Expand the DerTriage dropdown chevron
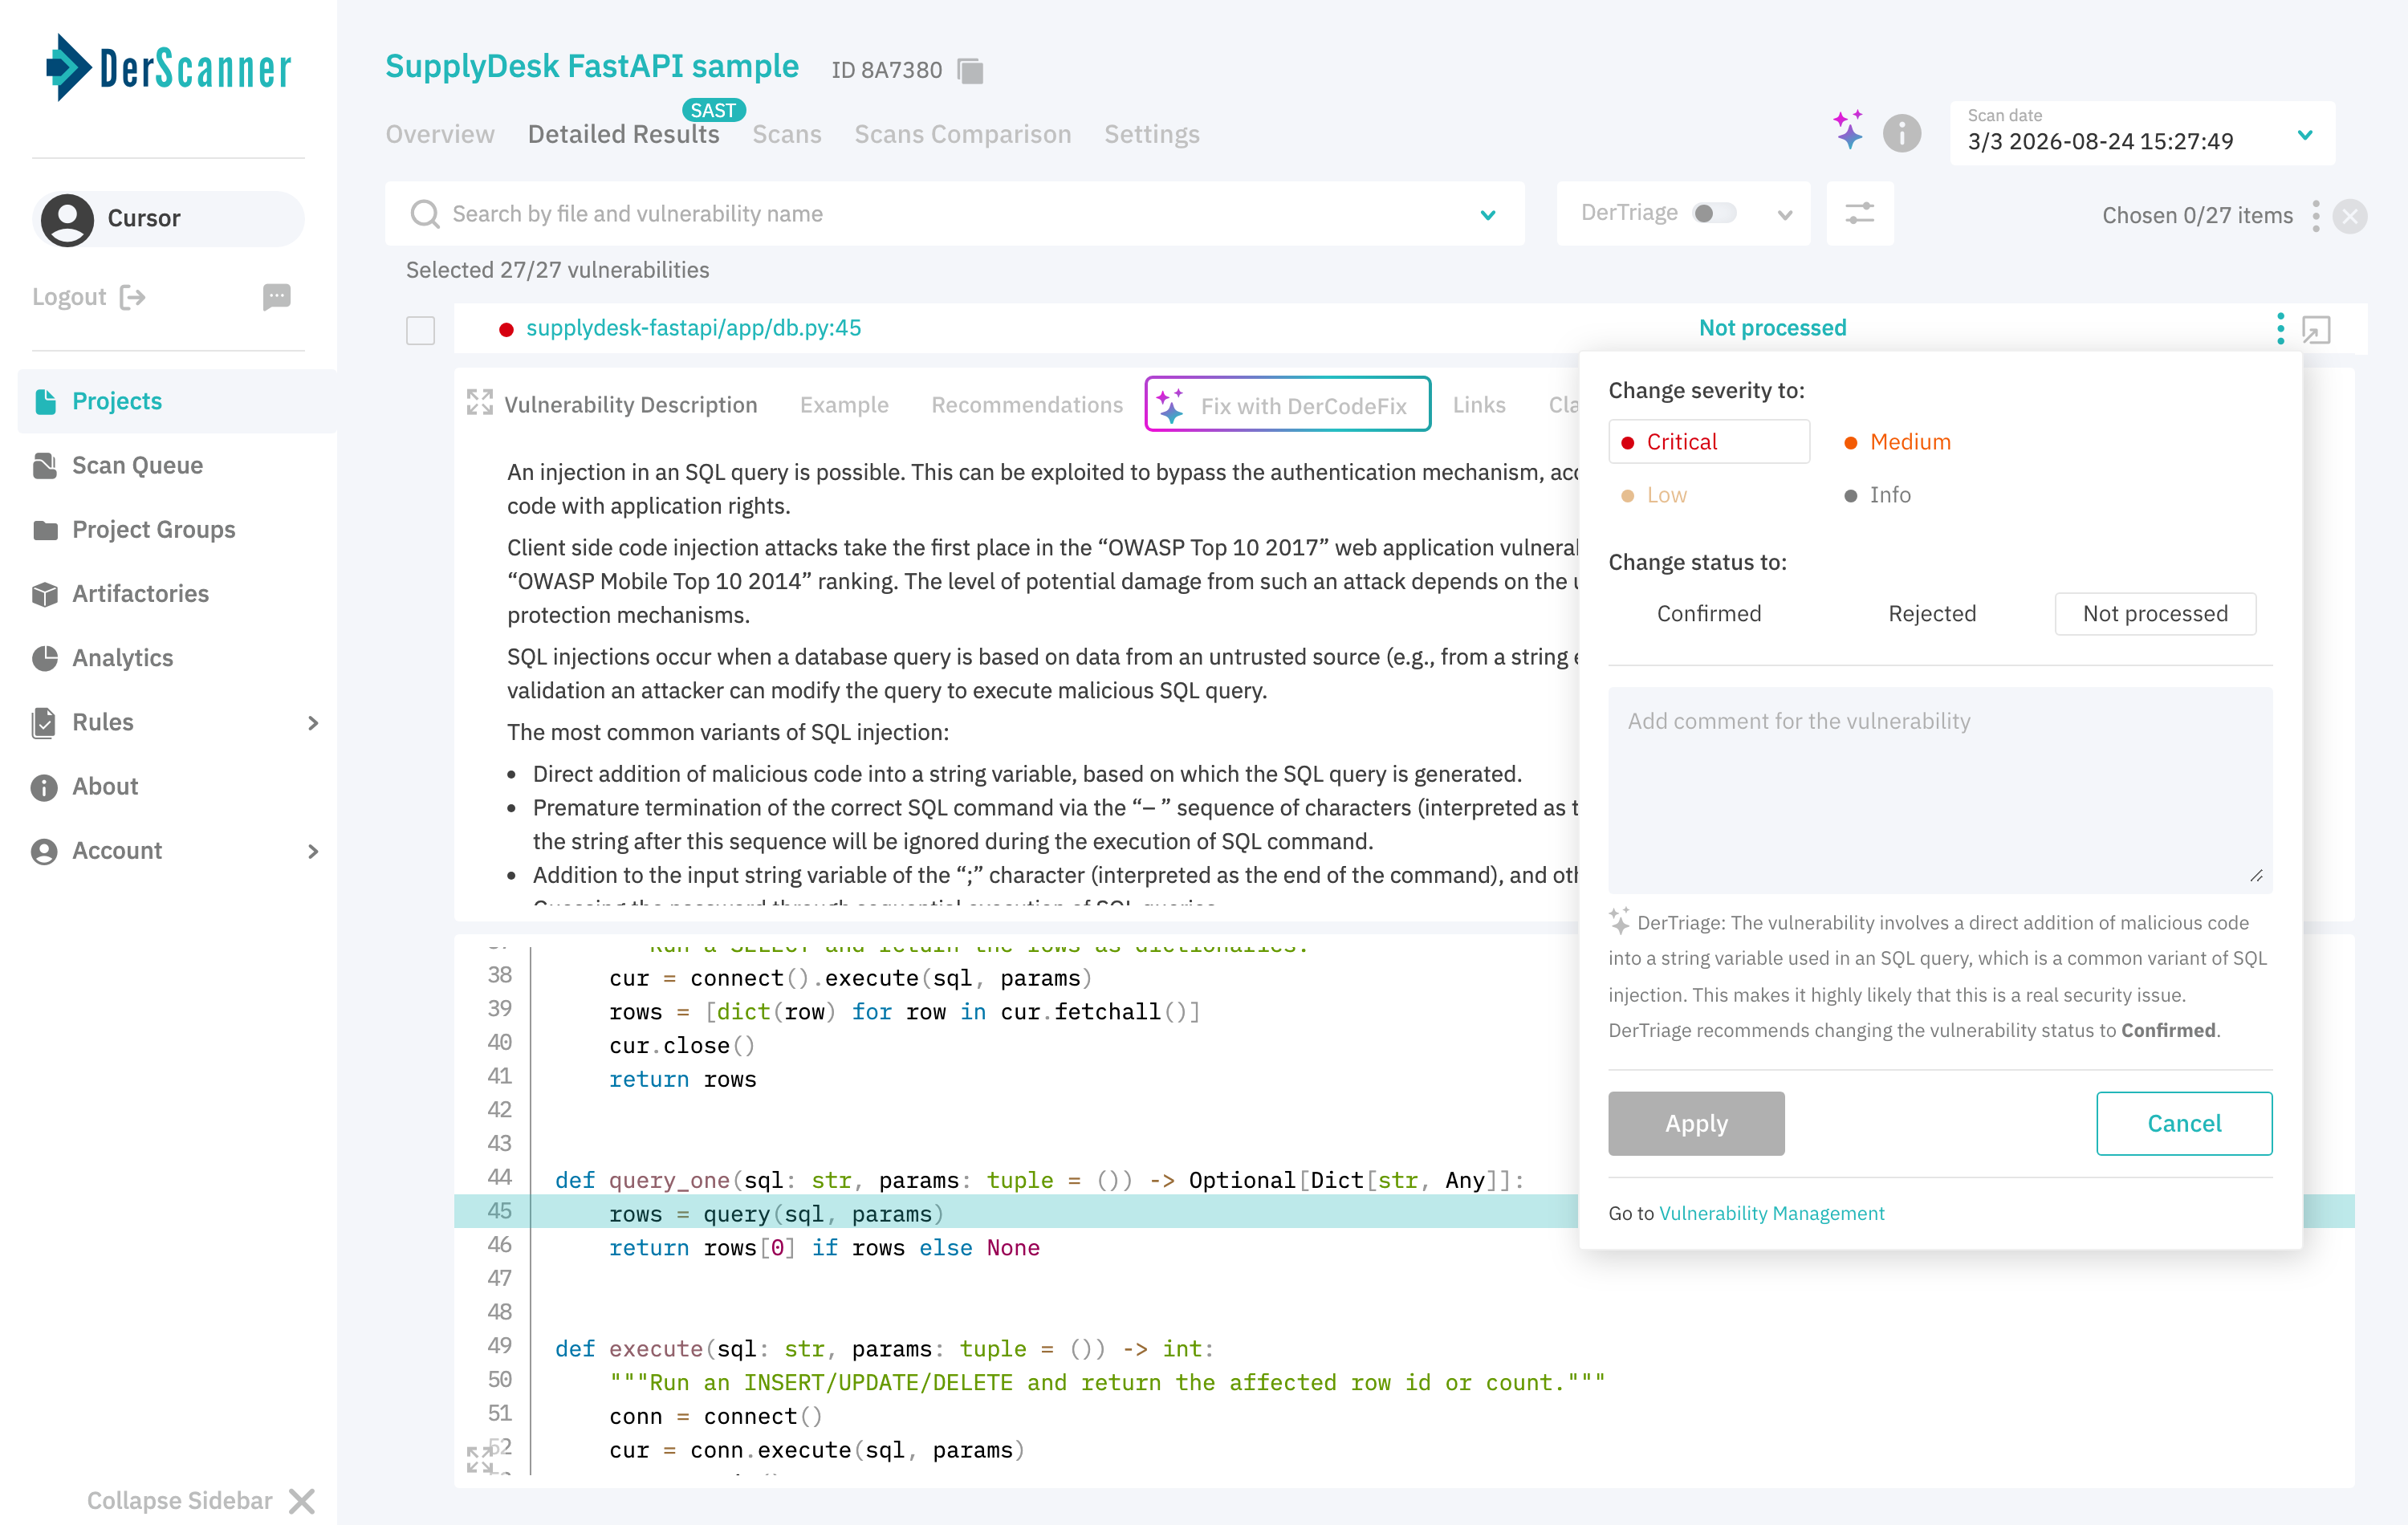 click(x=1784, y=214)
